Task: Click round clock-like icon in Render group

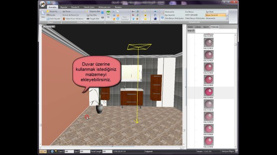Action: click(x=155, y=15)
